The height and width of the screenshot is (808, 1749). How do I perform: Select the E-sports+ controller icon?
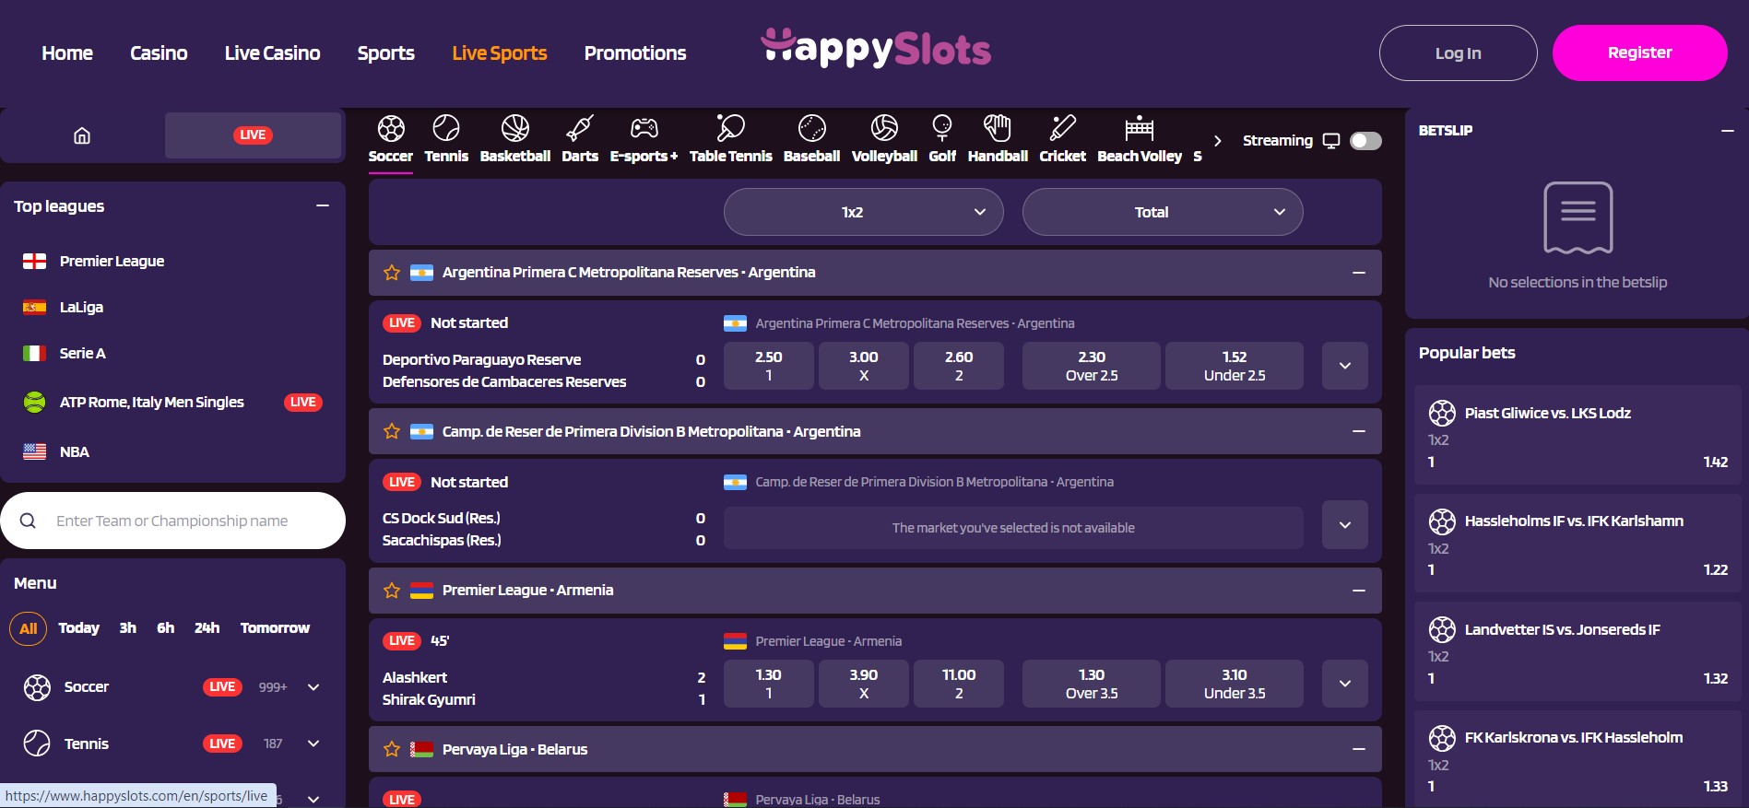tap(644, 127)
